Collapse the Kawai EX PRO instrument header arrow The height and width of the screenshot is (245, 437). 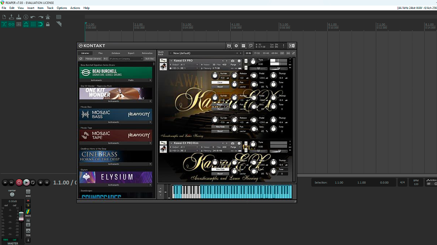pyautogui.click(x=171, y=61)
